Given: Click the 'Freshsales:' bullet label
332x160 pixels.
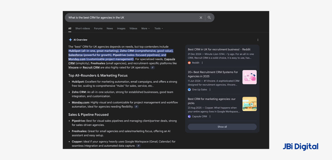Looking at the screenshot, I should (x=79, y=131).
